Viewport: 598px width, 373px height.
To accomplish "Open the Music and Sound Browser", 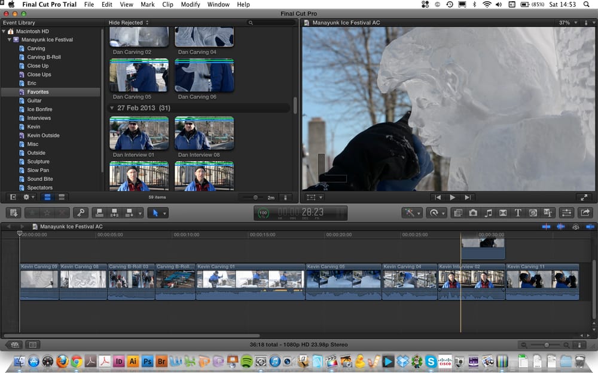I will point(488,213).
